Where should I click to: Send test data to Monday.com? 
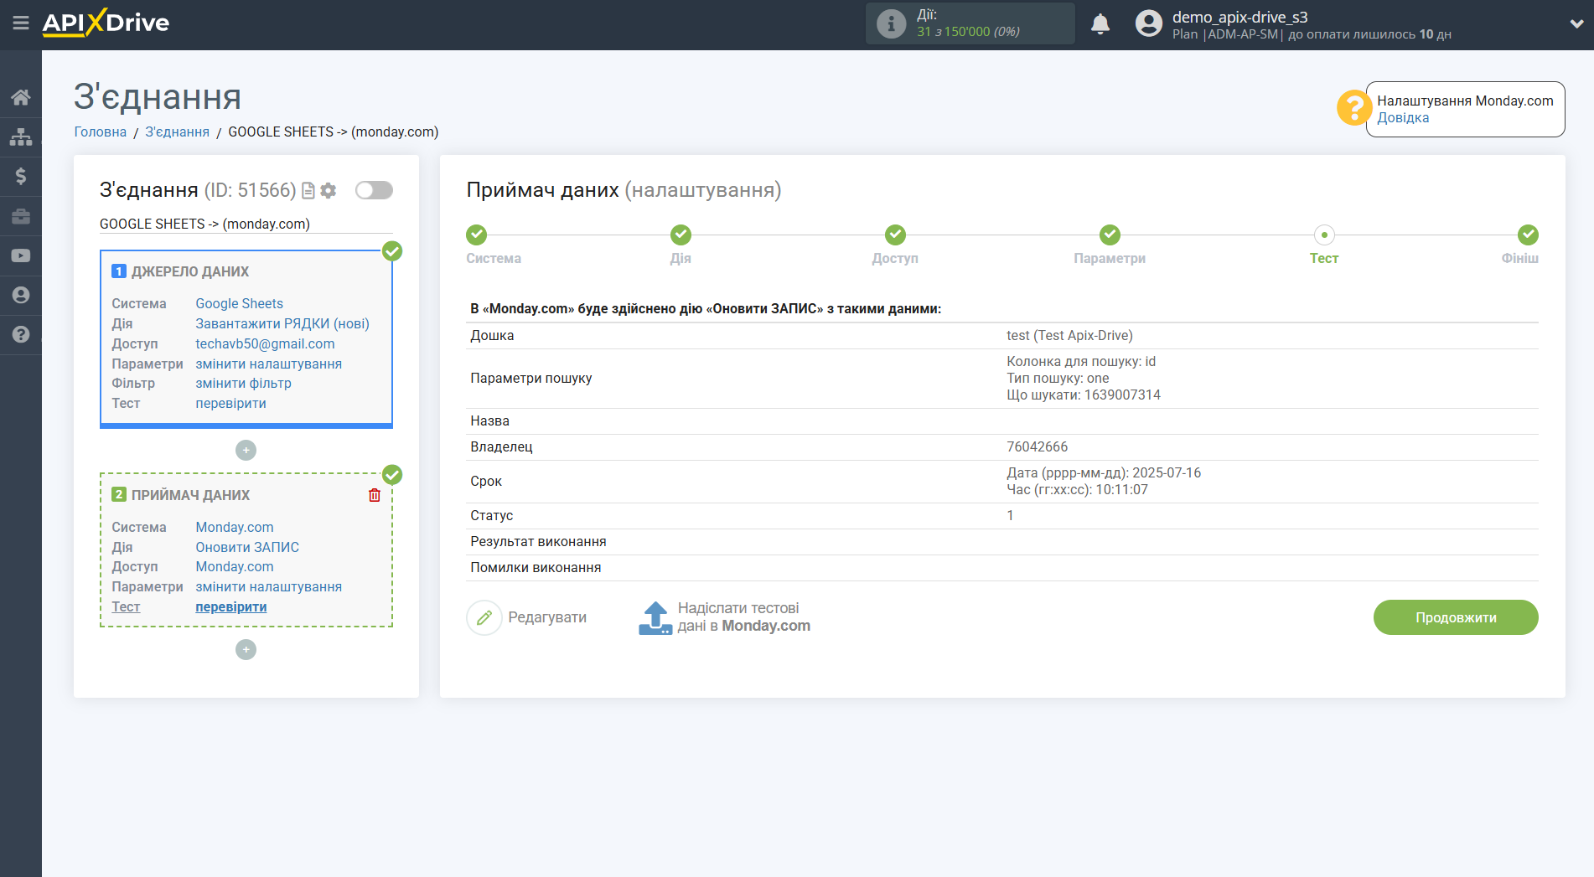click(743, 617)
